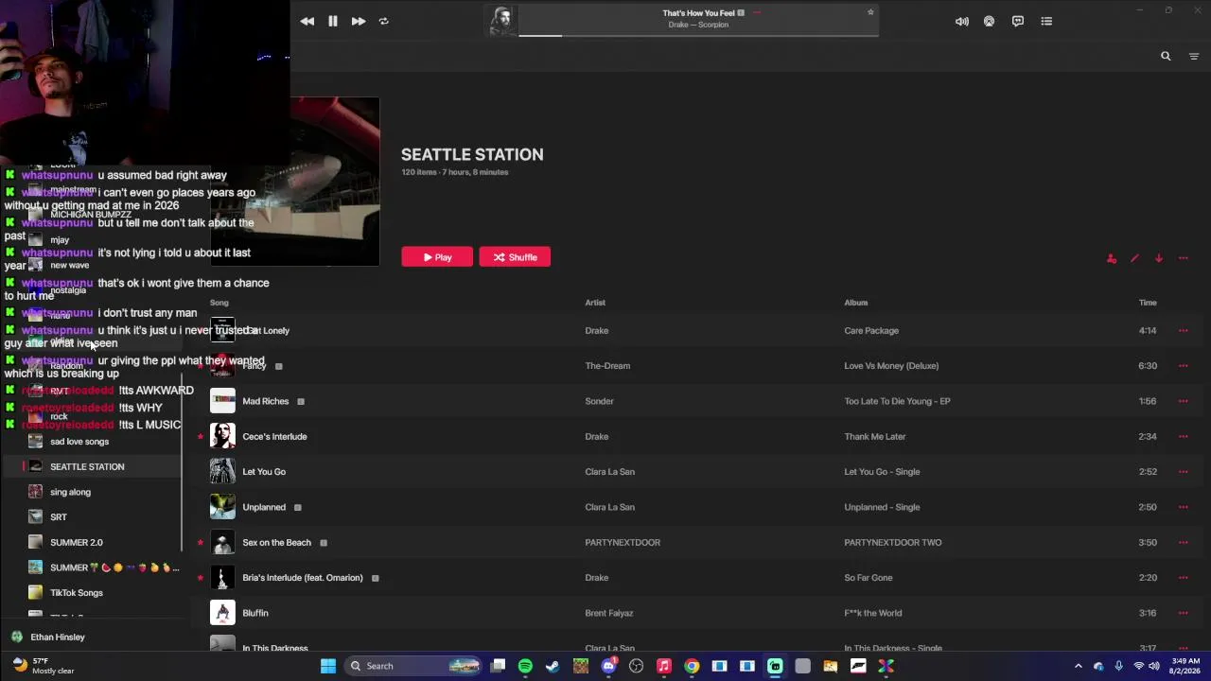Open more options for Mad Riches row
The height and width of the screenshot is (681, 1211).
(1183, 401)
